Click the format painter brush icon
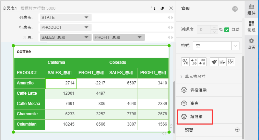 pos(214,62)
